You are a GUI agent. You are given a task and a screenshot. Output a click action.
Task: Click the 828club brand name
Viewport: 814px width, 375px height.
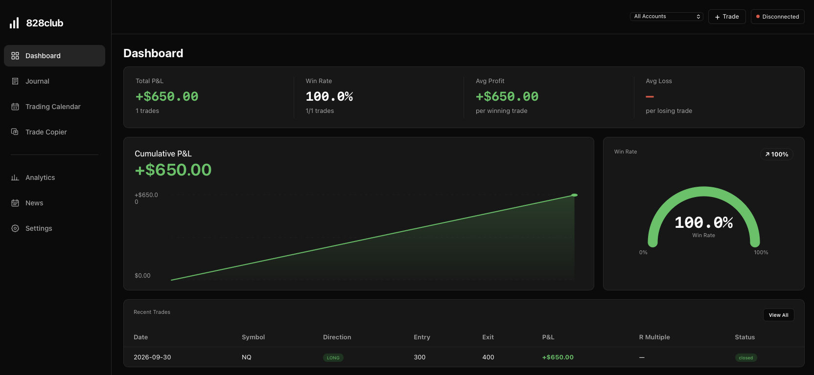pyautogui.click(x=45, y=23)
